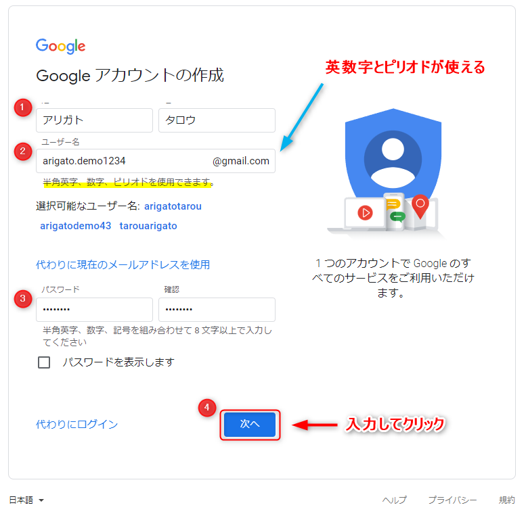Click the red step 2 marker
Viewport: 526px width, 520px height.
(23, 151)
